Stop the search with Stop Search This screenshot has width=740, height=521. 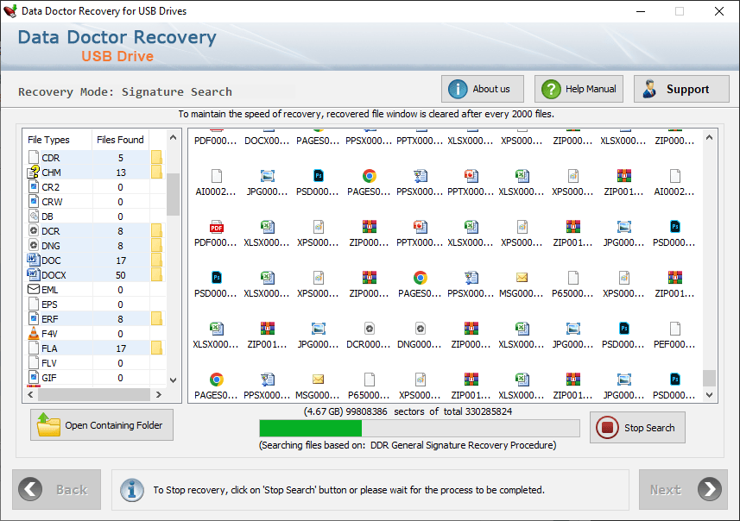[x=637, y=428]
